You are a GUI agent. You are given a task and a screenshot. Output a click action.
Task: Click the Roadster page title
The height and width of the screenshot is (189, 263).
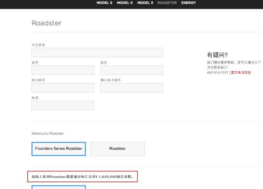pyautogui.click(x=46, y=23)
